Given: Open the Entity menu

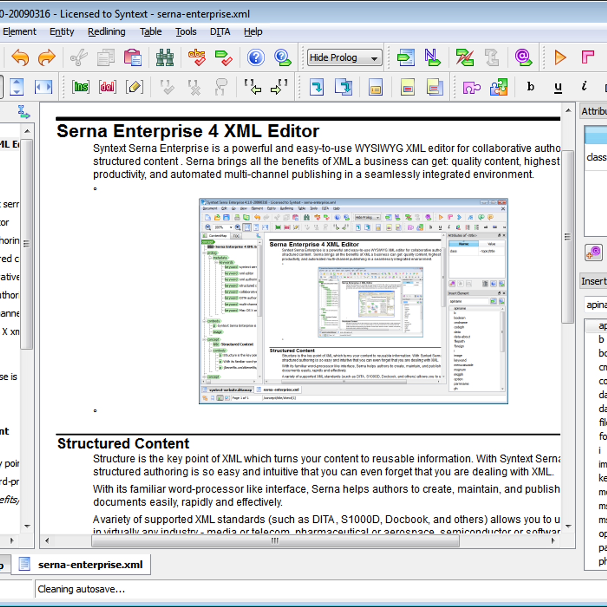Looking at the screenshot, I should click(x=62, y=32).
